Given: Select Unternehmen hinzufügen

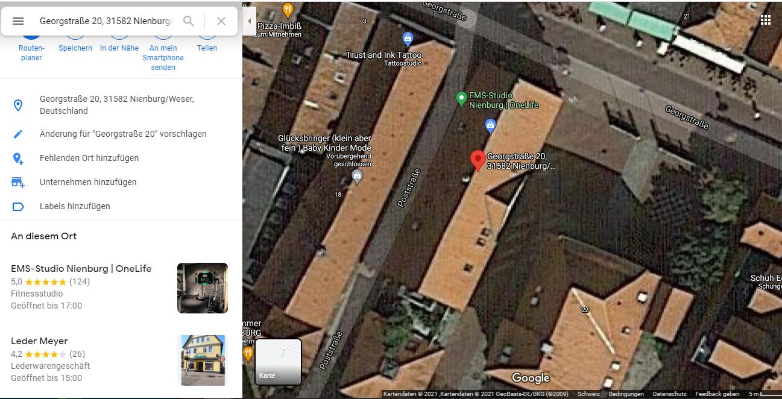Looking at the screenshot, I should (88, 182).
